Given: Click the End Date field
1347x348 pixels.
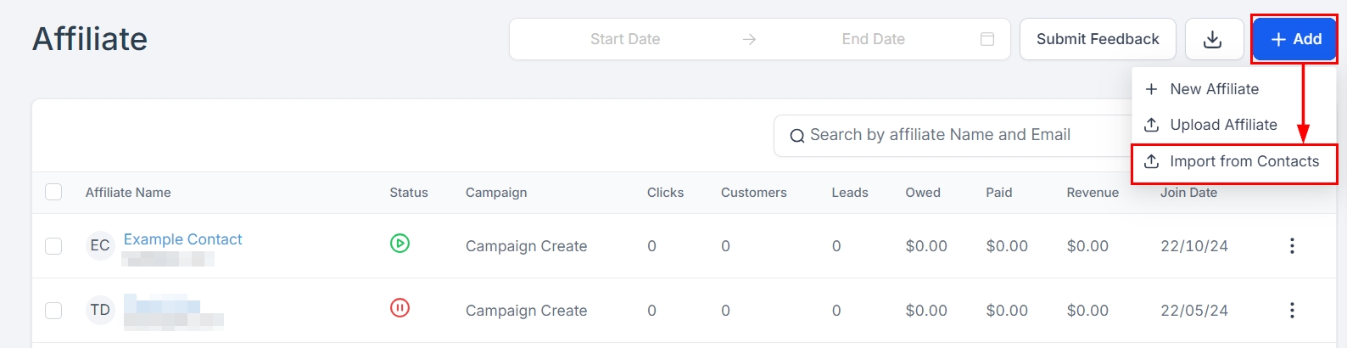Looking at the screenshot, I should point(873,39).
